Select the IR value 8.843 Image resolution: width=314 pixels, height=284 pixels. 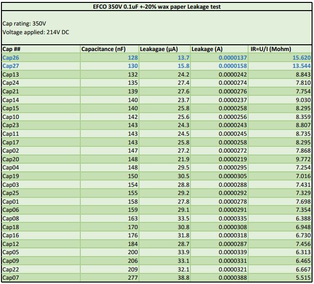[x=303, y=75]
